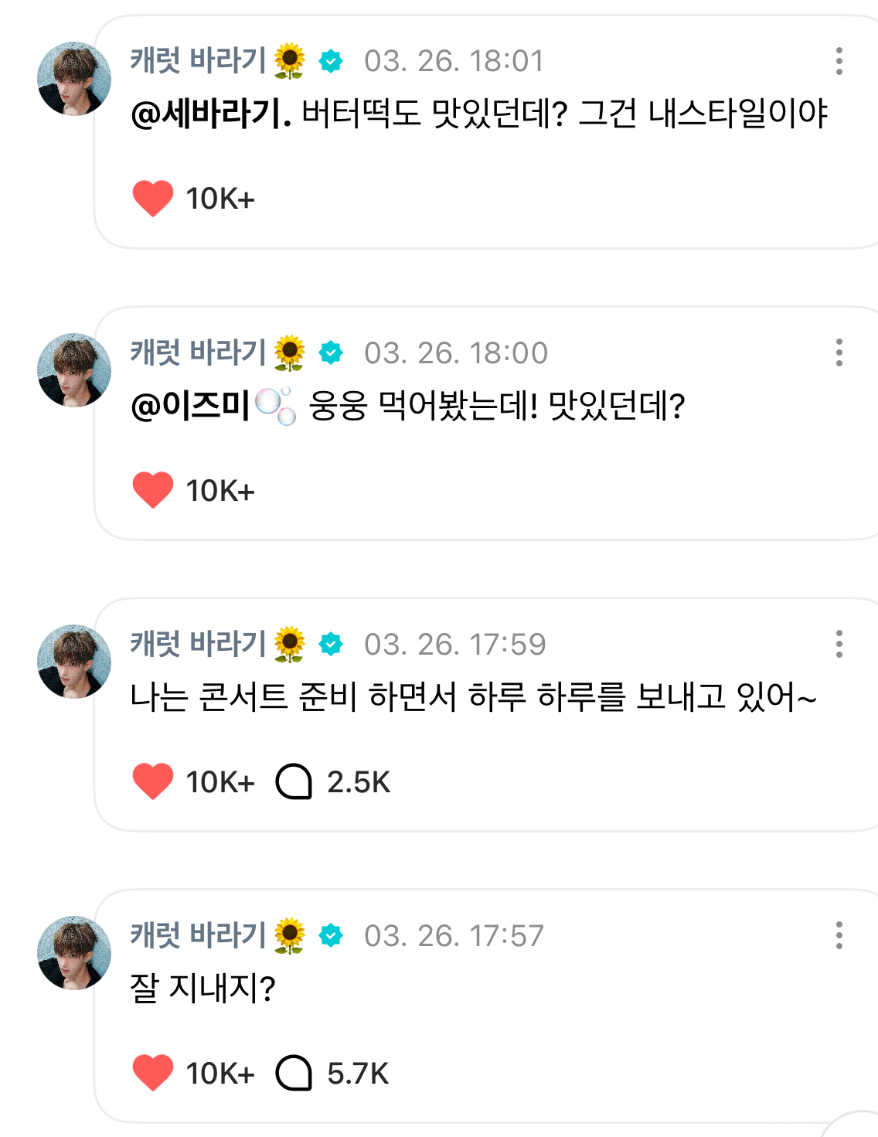Like the 17:59 concert preparation post

(153, 781)
